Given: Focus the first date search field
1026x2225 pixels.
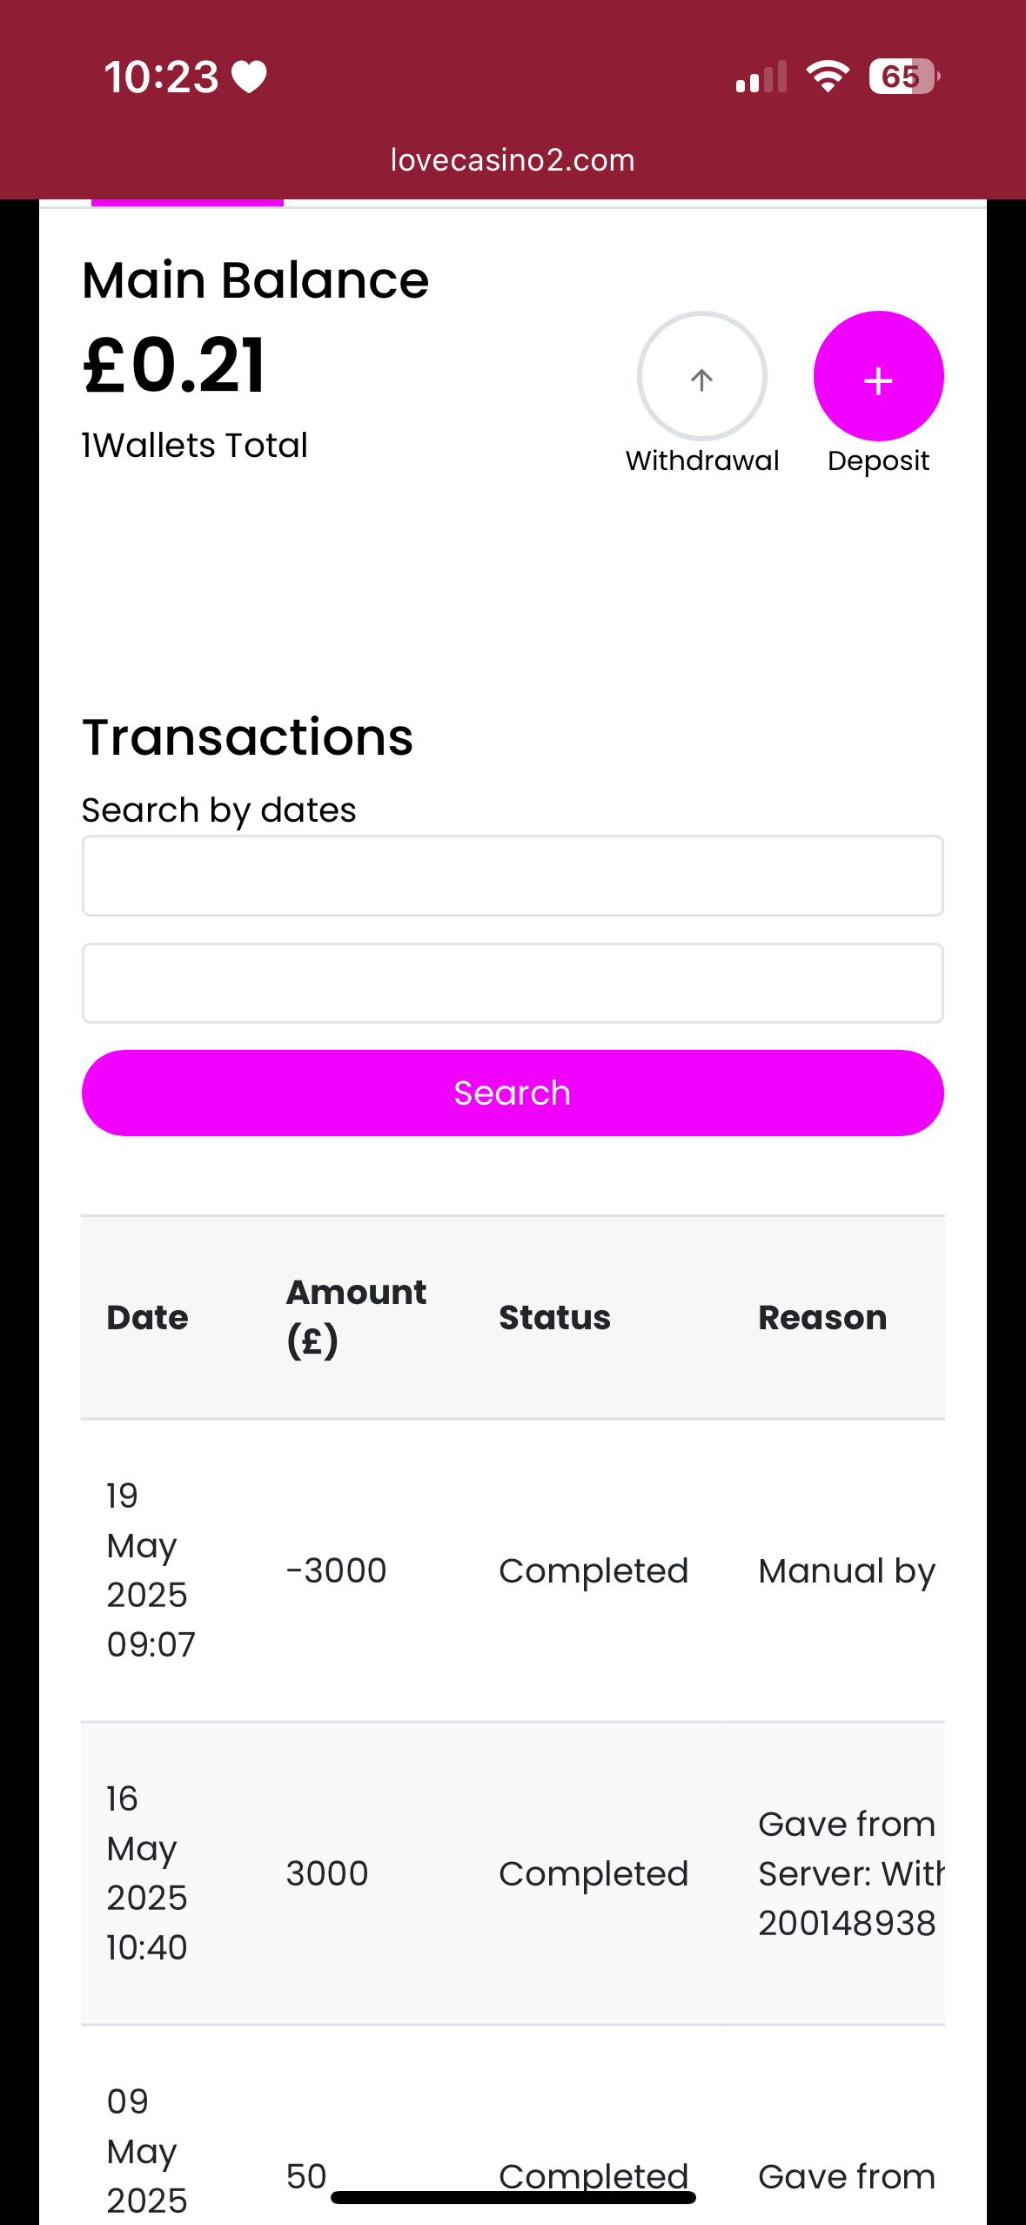Looking at the screenshot, I should coord(513,876).
